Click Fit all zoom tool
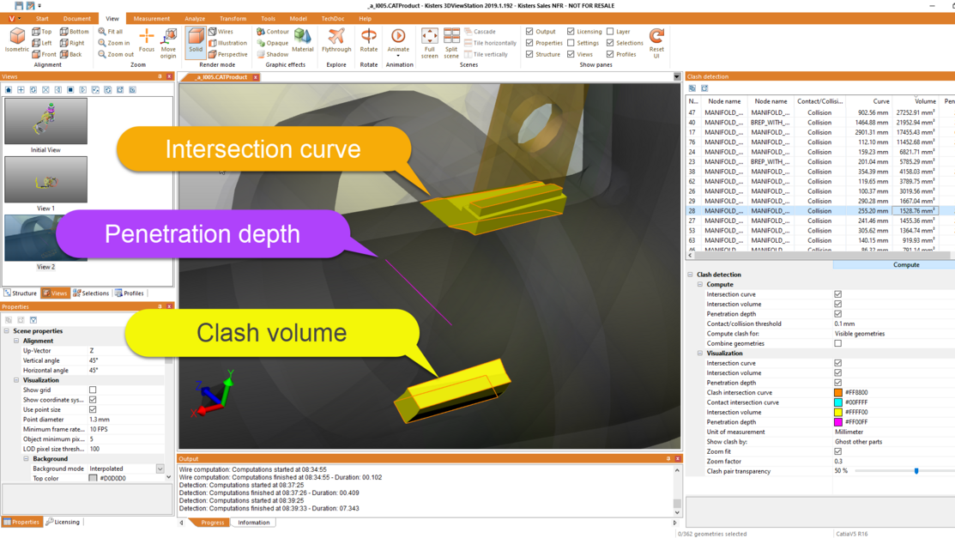Image resolution: width=955 pixels, height=538 pixels. tap(110, 32)
